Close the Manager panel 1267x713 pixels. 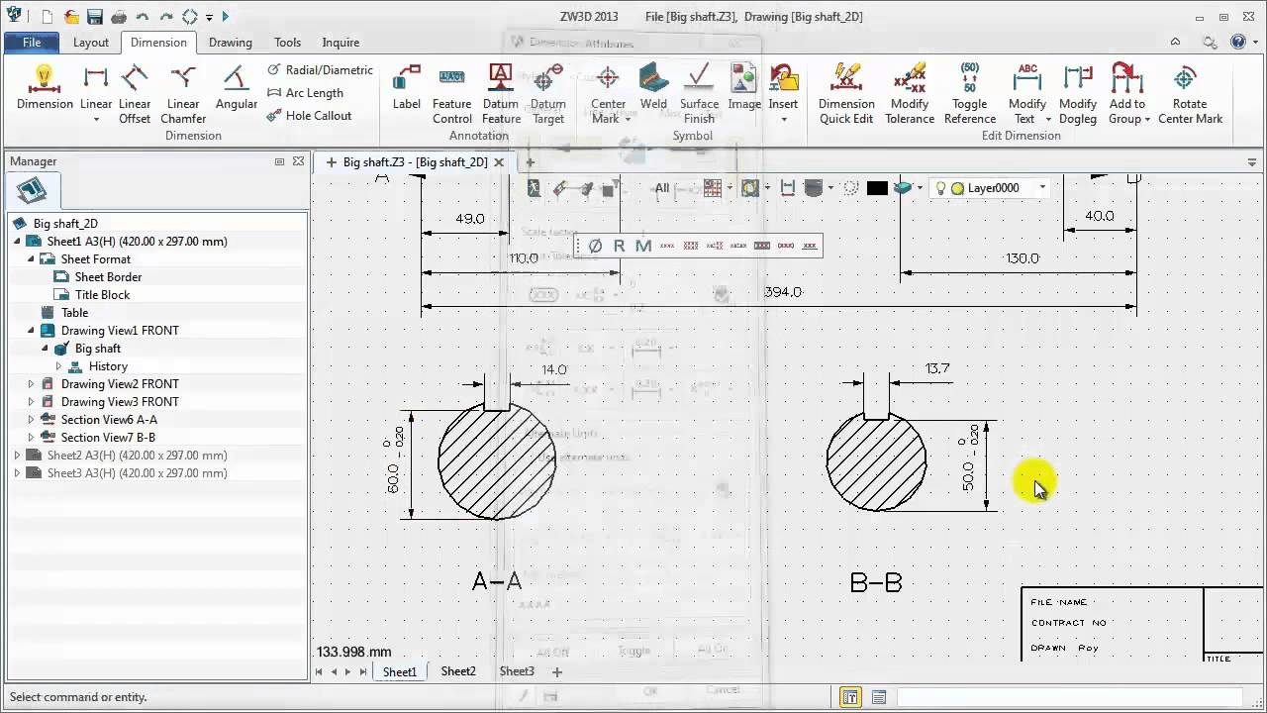tap(298, 161)
